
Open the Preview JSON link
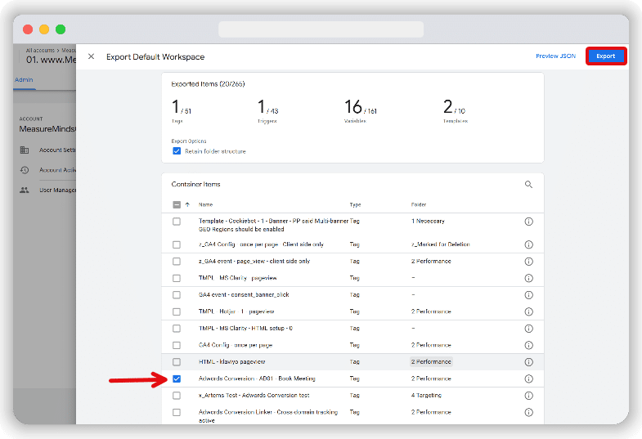click(x=555, y=56)
